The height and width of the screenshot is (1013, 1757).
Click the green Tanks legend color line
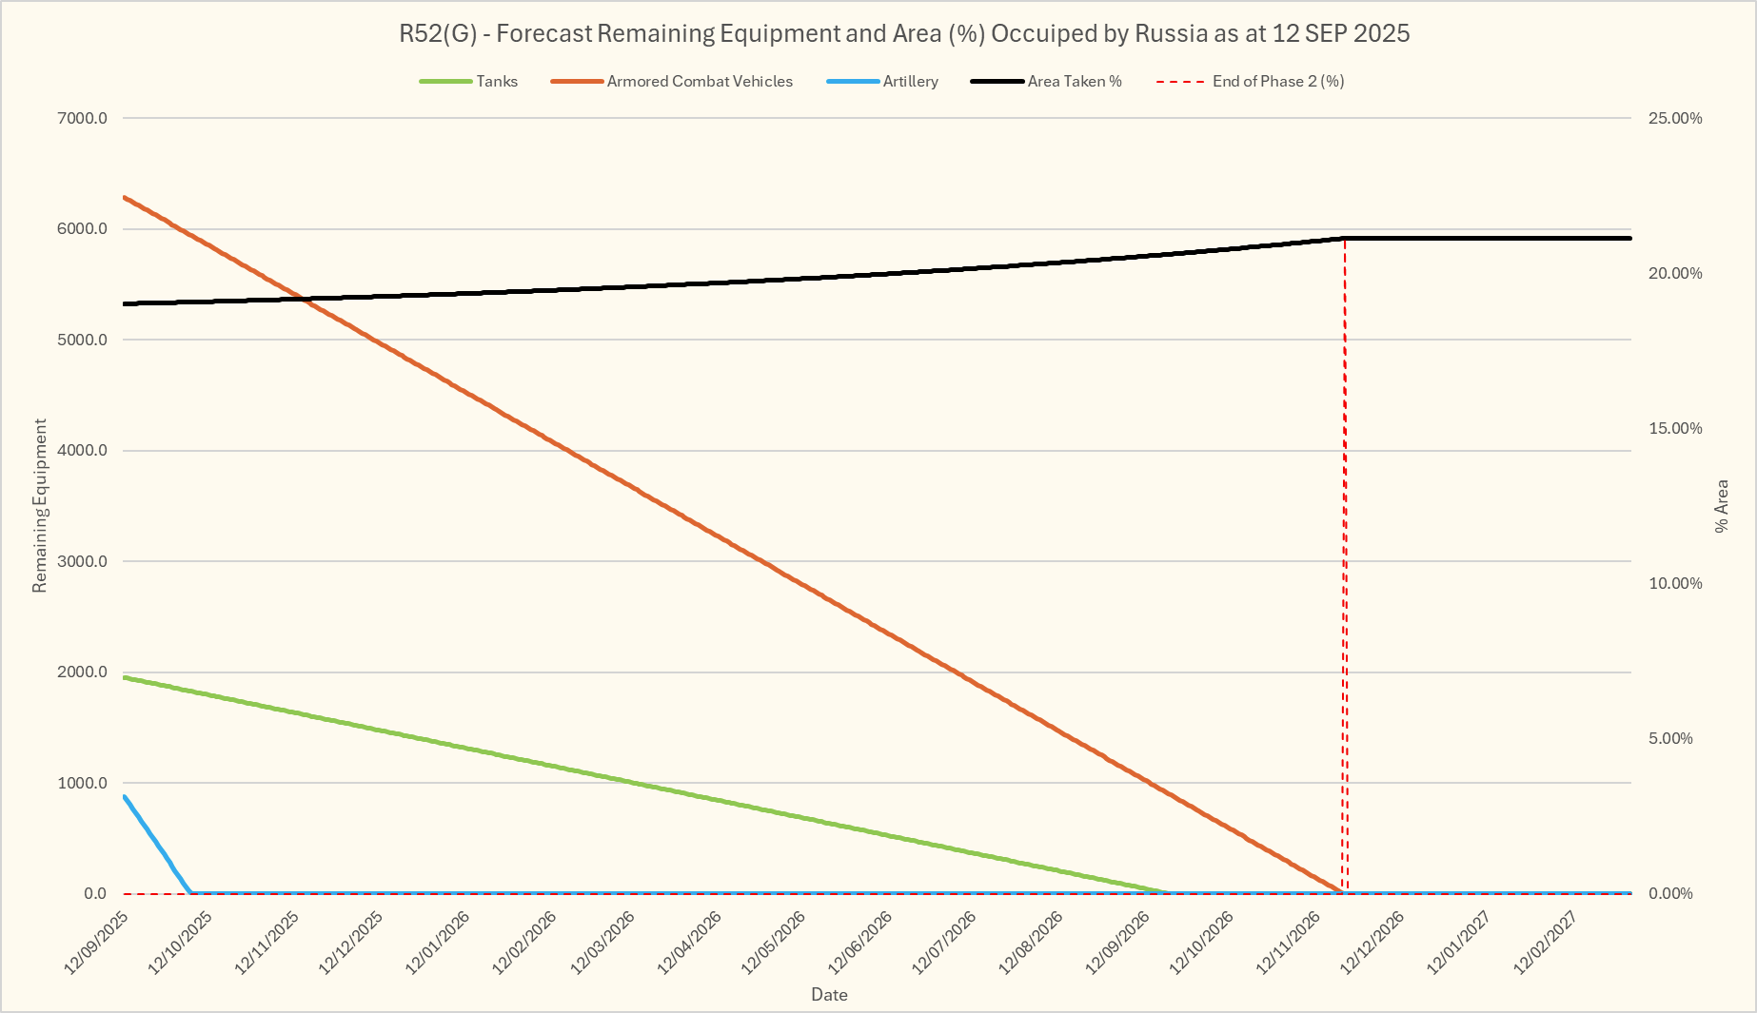445,82
